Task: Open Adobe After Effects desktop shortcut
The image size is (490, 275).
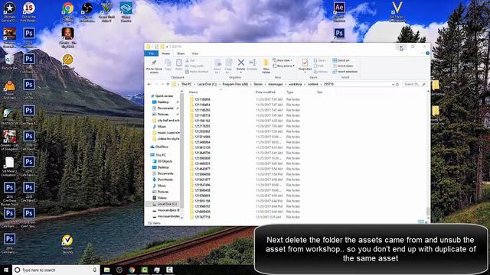Action: point(339,12)
